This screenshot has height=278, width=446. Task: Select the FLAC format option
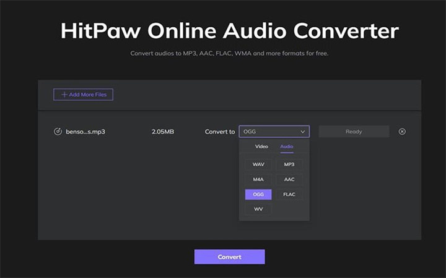pyautogui.click(x=289, y=195)
